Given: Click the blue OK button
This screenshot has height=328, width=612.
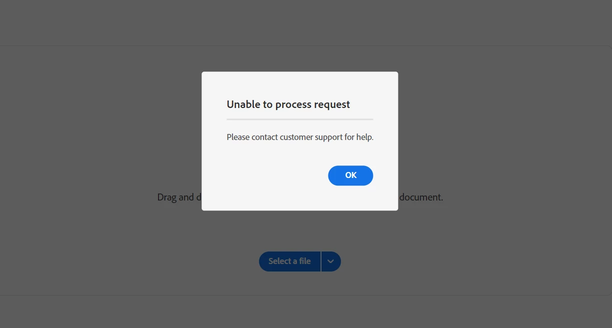Looking at the screenshot, I should point(350,175).
